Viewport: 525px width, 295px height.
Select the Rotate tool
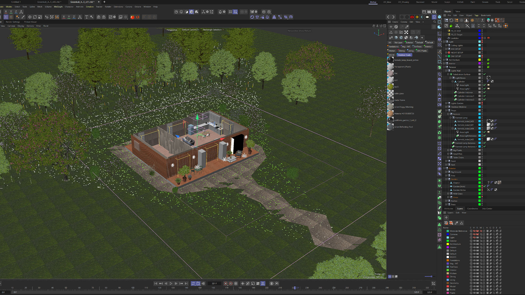35,17
